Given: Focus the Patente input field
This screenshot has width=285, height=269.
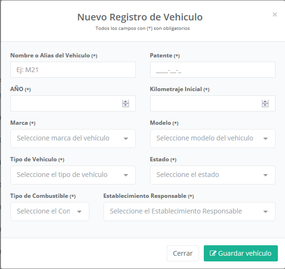Looking at the screenshot, I should tap(212, 70).
